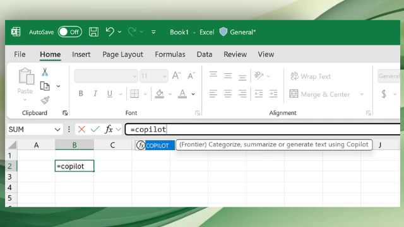Click the Redo arrow icon
The width and height of the screenshot is (404, 227).
(x=132, y=32)
